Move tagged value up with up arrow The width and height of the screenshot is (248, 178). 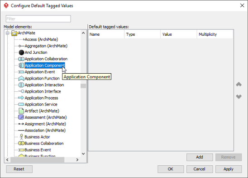pyautogui.click(x=239, y=84)
